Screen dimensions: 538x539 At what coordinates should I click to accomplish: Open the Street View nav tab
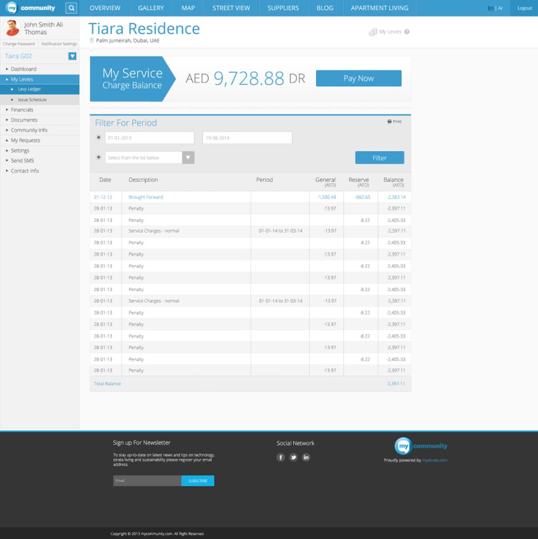231,8
